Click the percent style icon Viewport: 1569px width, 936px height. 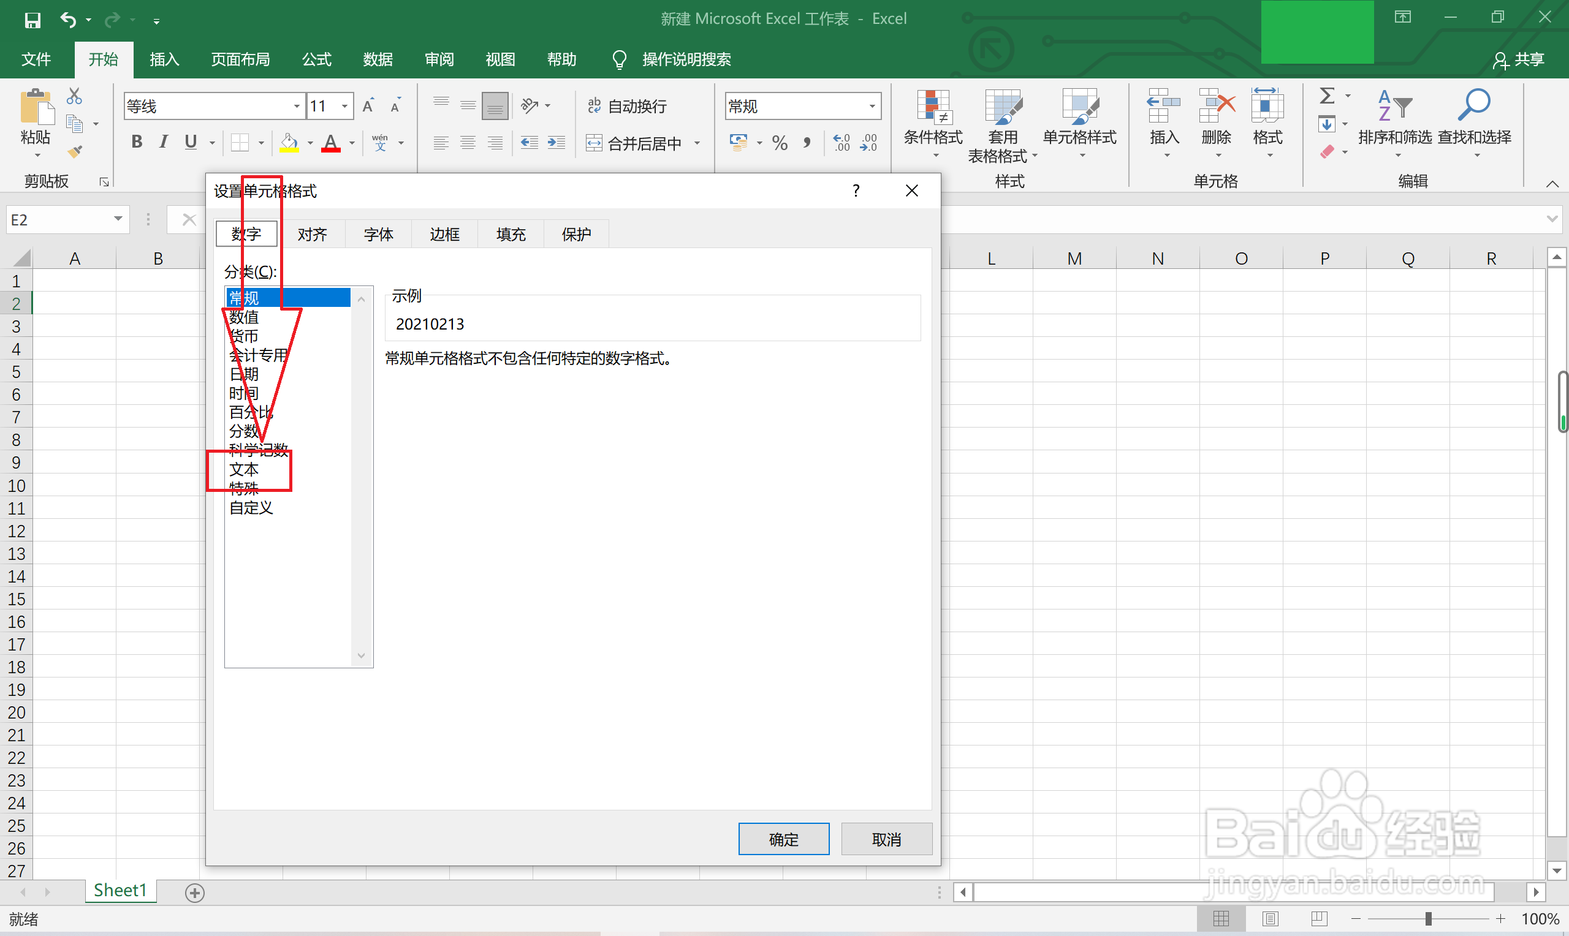780,143
